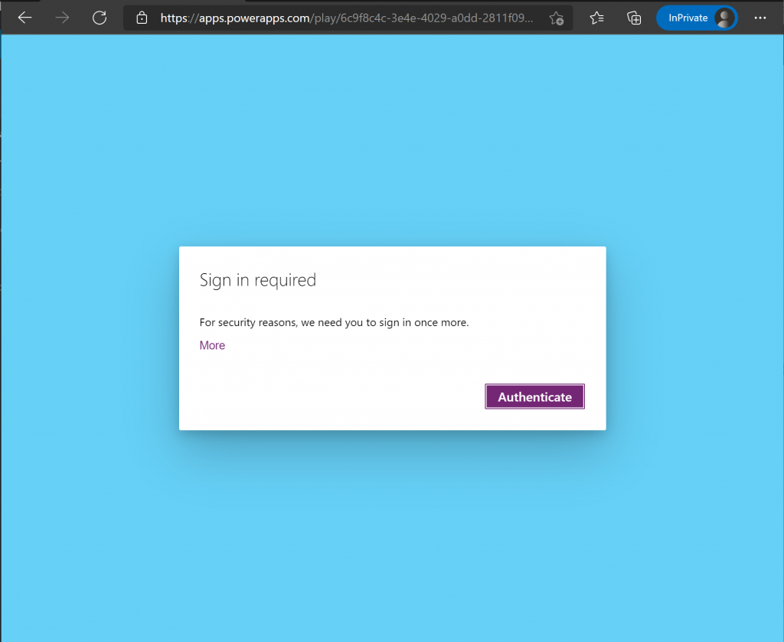Open the Favorites list icon
The image size is (784, 642).
pyautogui.click(x=596, y=18)
